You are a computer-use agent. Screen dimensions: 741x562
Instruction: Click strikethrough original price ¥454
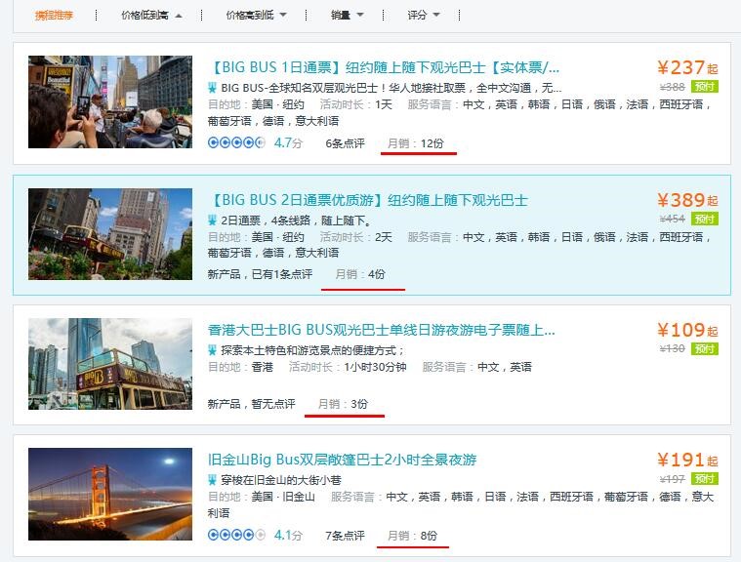pos(672,219)
